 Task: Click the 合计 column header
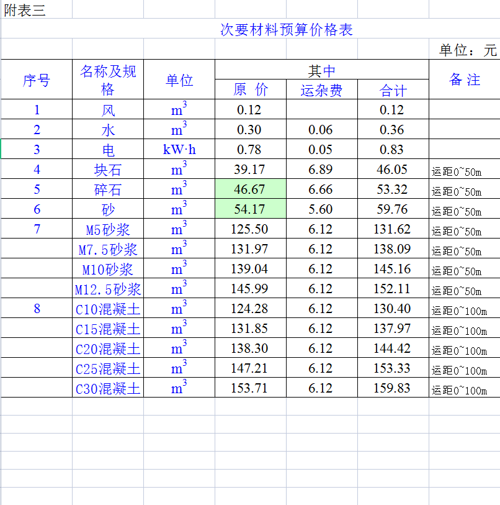393,89
